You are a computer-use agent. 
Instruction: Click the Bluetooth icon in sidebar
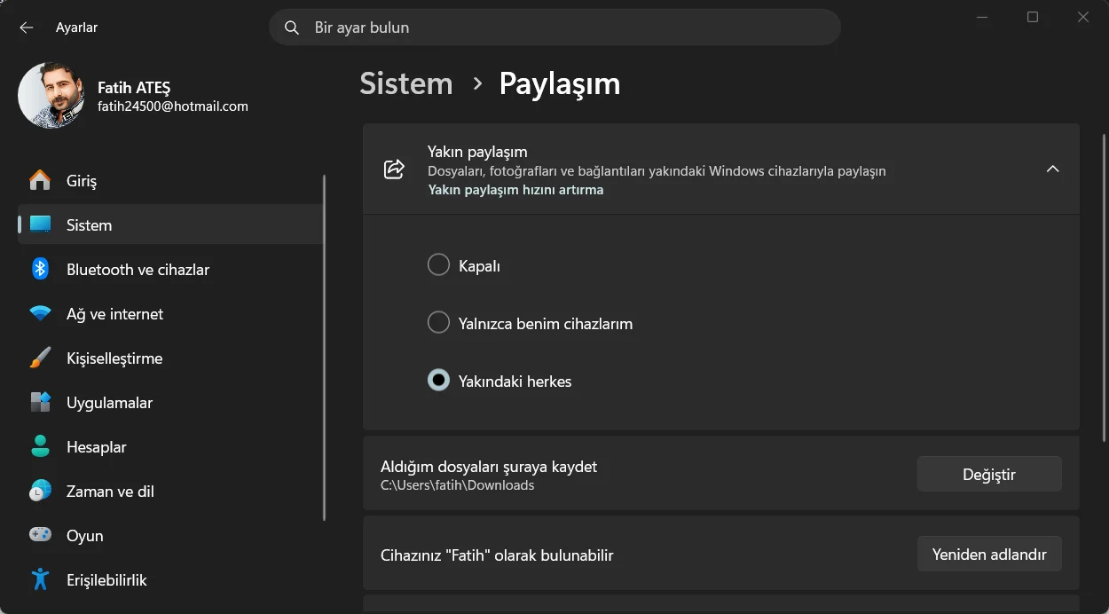click(x=40, y=269)
